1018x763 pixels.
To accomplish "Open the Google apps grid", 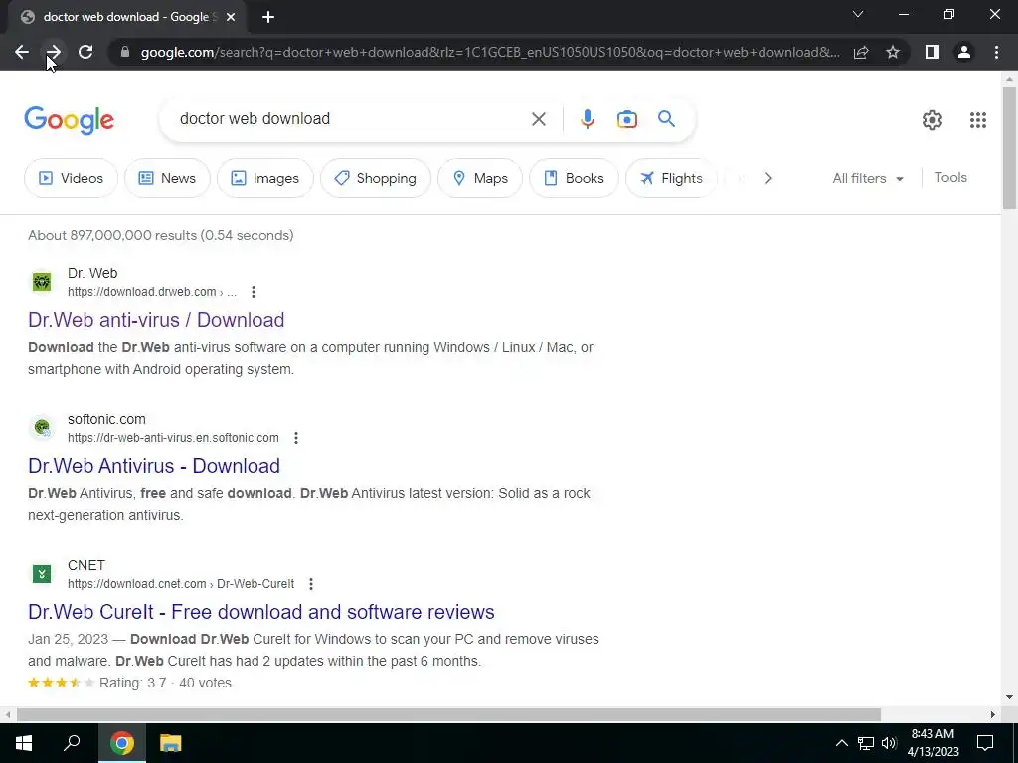I will point(978,119).
